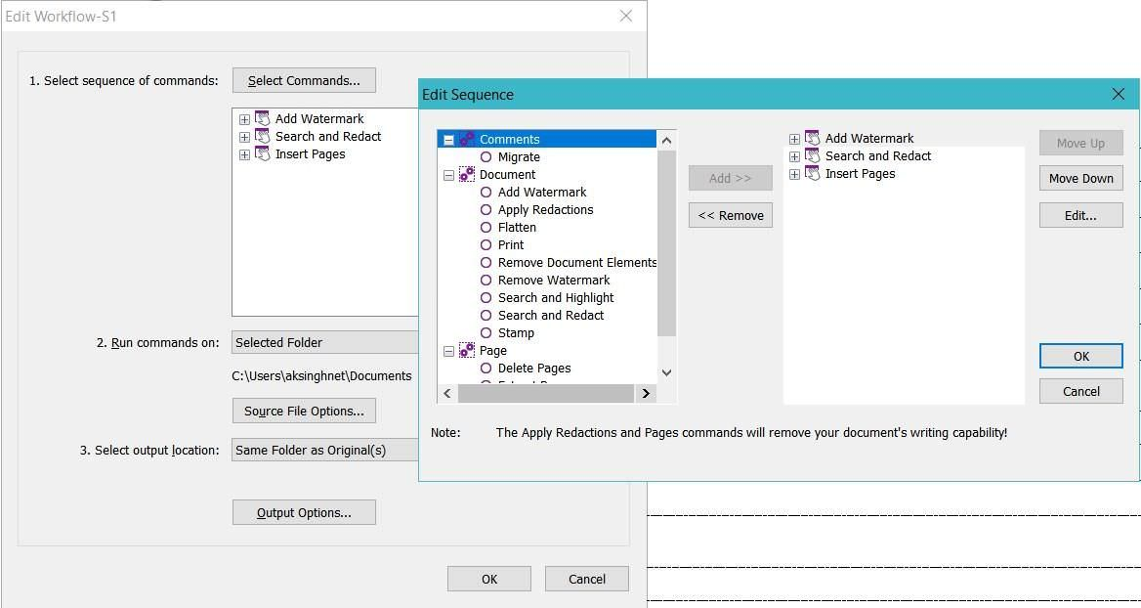Open Source File Options dialog
1141x608 pixels.
[304, 411]
